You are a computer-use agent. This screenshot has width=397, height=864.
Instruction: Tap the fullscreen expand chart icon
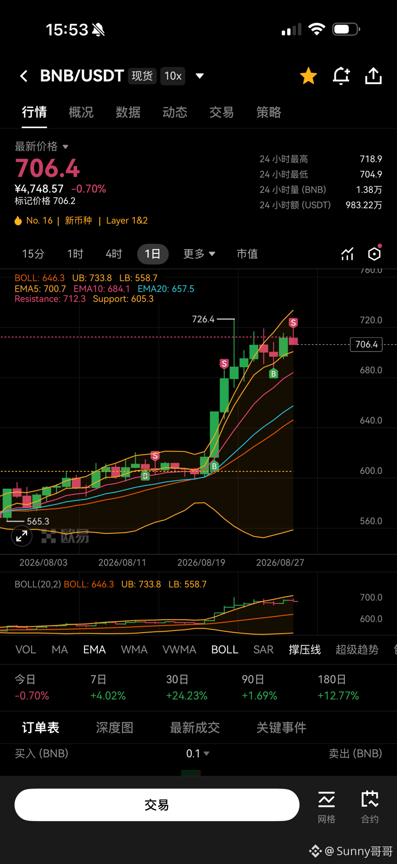click(x=22, y=536)
